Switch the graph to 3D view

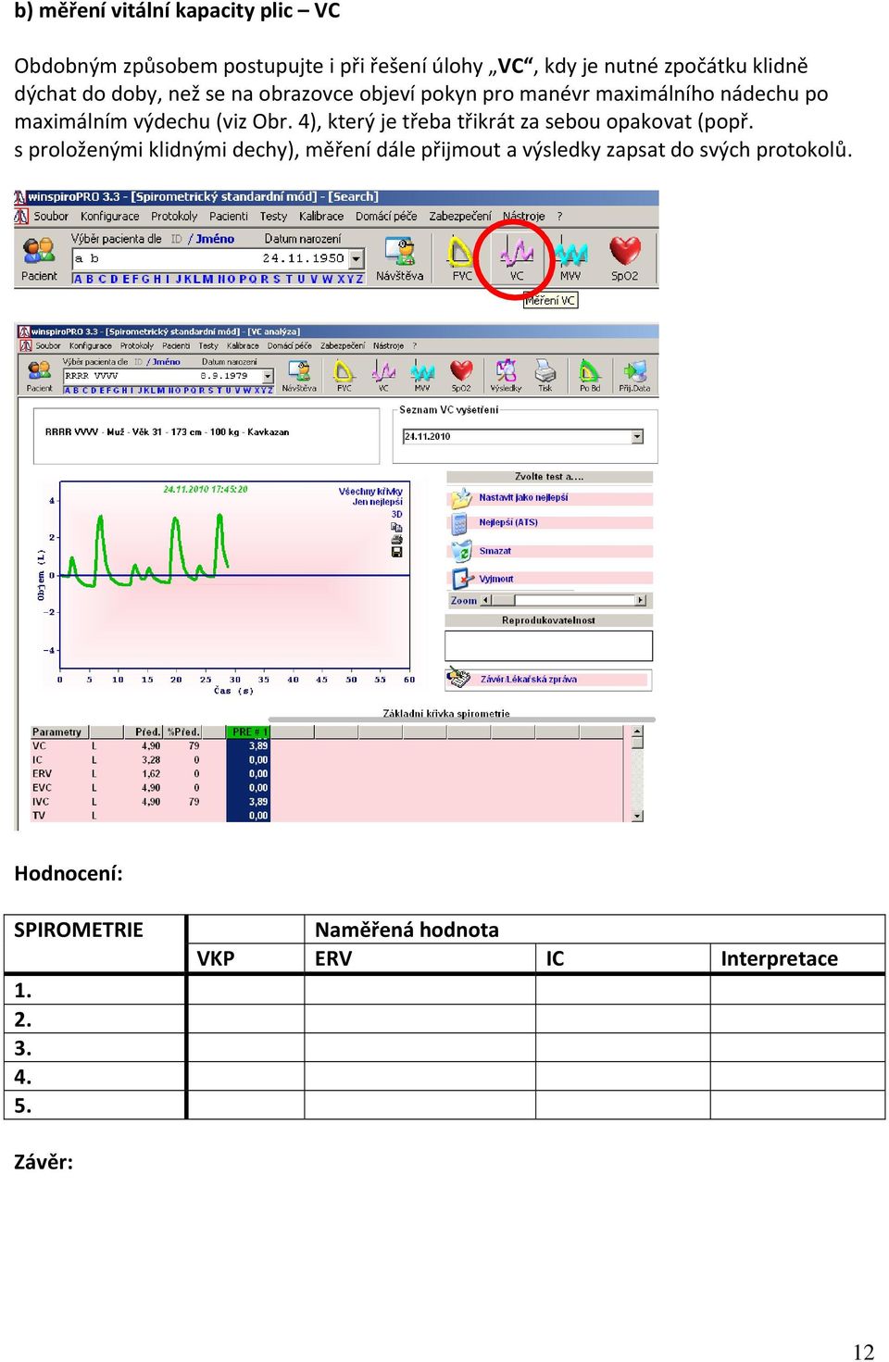[397, 514]
